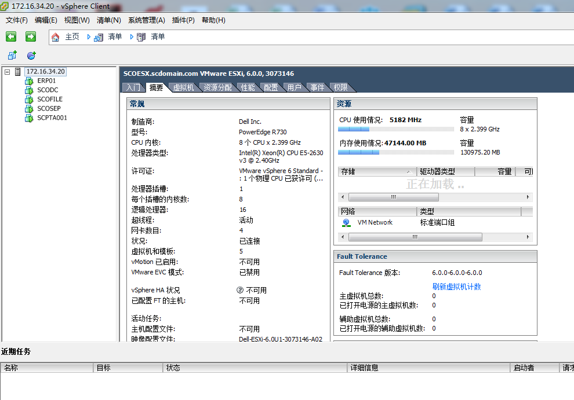574x400 pixels.
Task: Click the 类型 column header in network list
Action: tap(469, 211)
